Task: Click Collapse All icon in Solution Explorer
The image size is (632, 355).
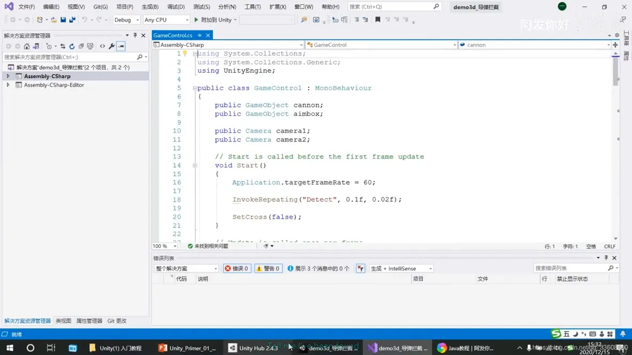Action: pyautogui.click(x=81, y=46)
